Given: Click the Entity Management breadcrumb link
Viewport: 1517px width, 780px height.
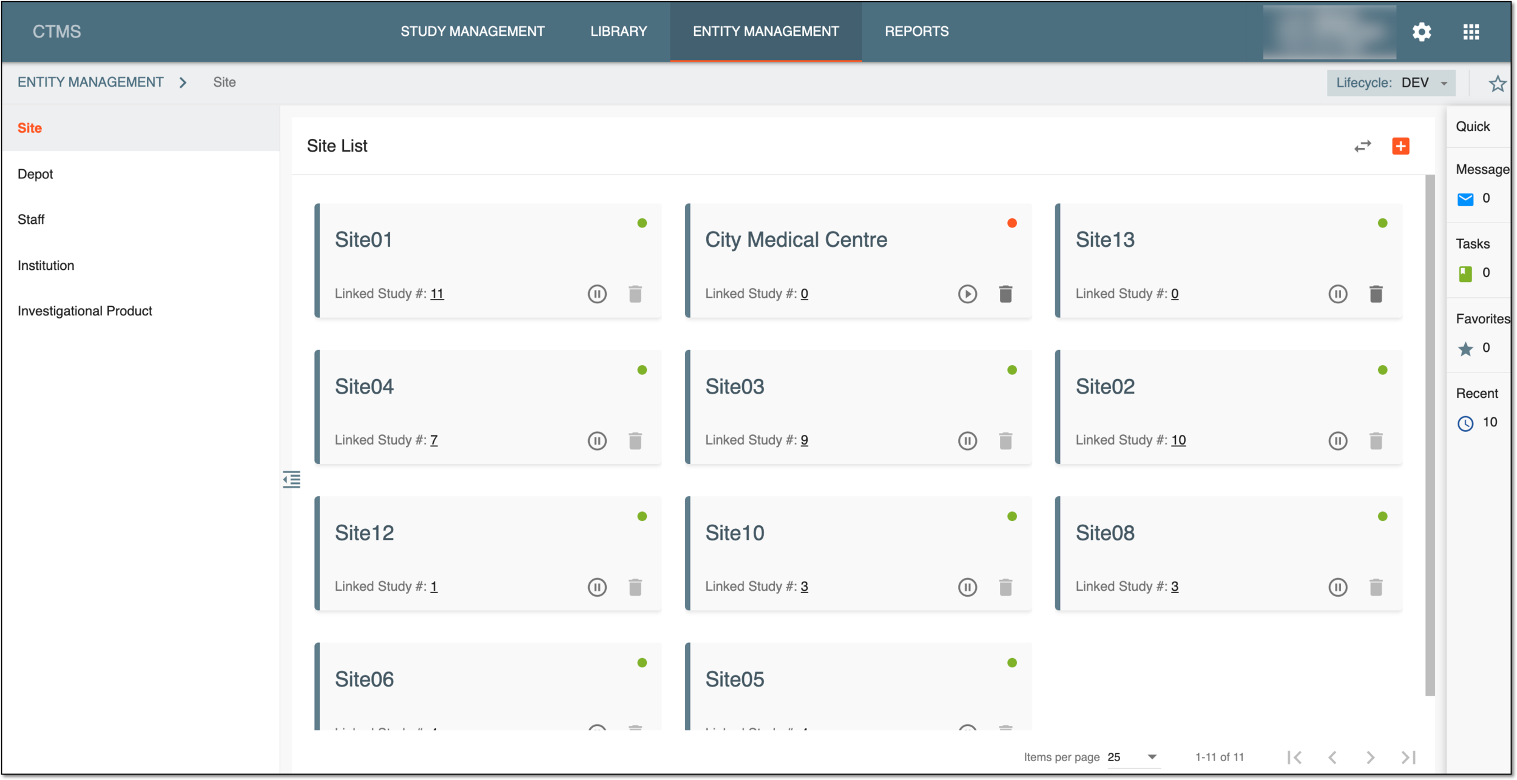Looking at the screenshot, I should click(x=90, y=82).
